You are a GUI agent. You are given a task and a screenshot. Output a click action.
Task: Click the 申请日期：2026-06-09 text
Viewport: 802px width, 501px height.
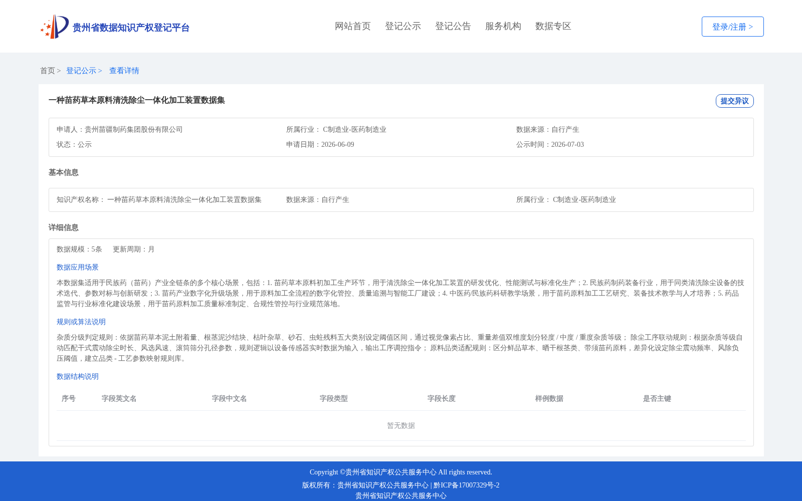(x=320, y=144)
